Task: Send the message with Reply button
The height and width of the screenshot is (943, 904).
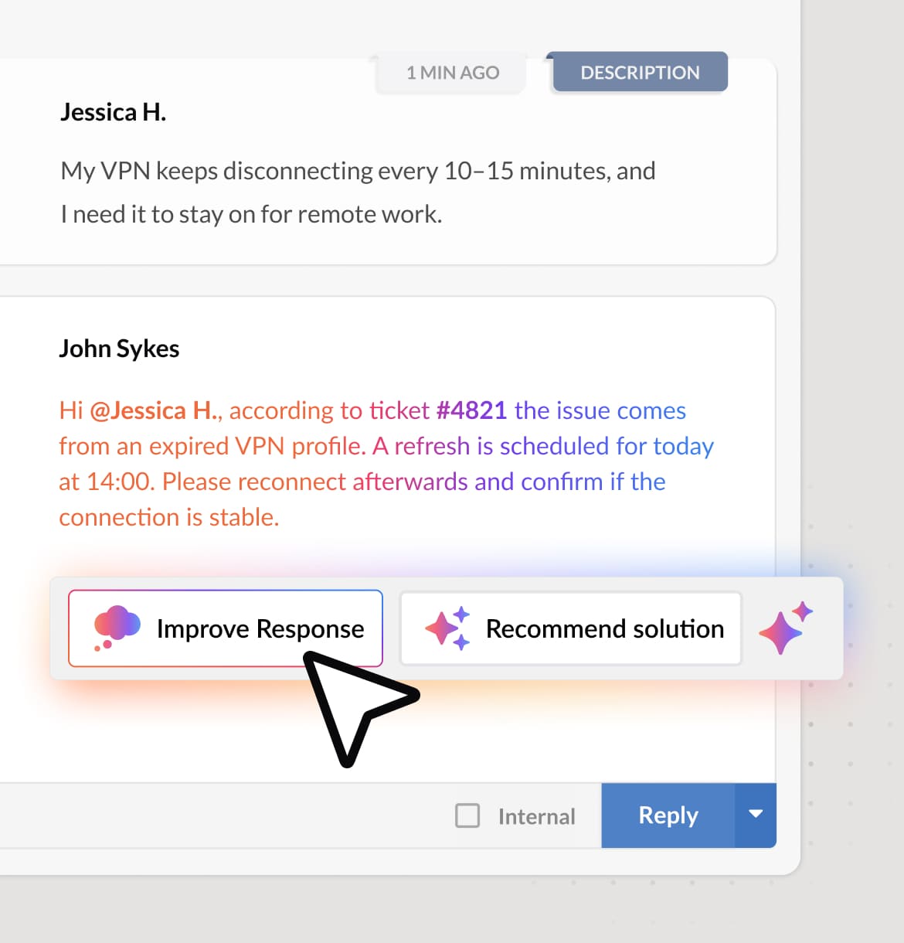Action: [x=668, y=815]
